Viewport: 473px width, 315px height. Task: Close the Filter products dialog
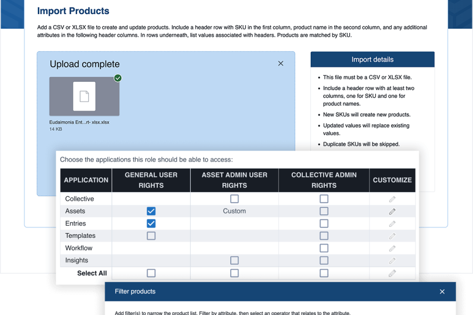442,291
